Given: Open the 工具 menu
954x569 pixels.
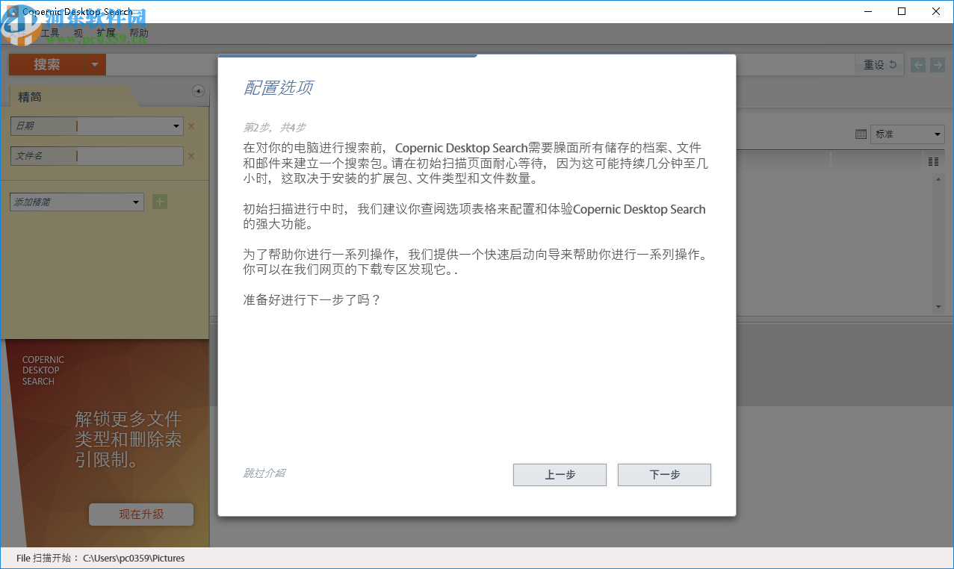Looking at the screenshot, I should pyautogui.click(x=50, y=32).
